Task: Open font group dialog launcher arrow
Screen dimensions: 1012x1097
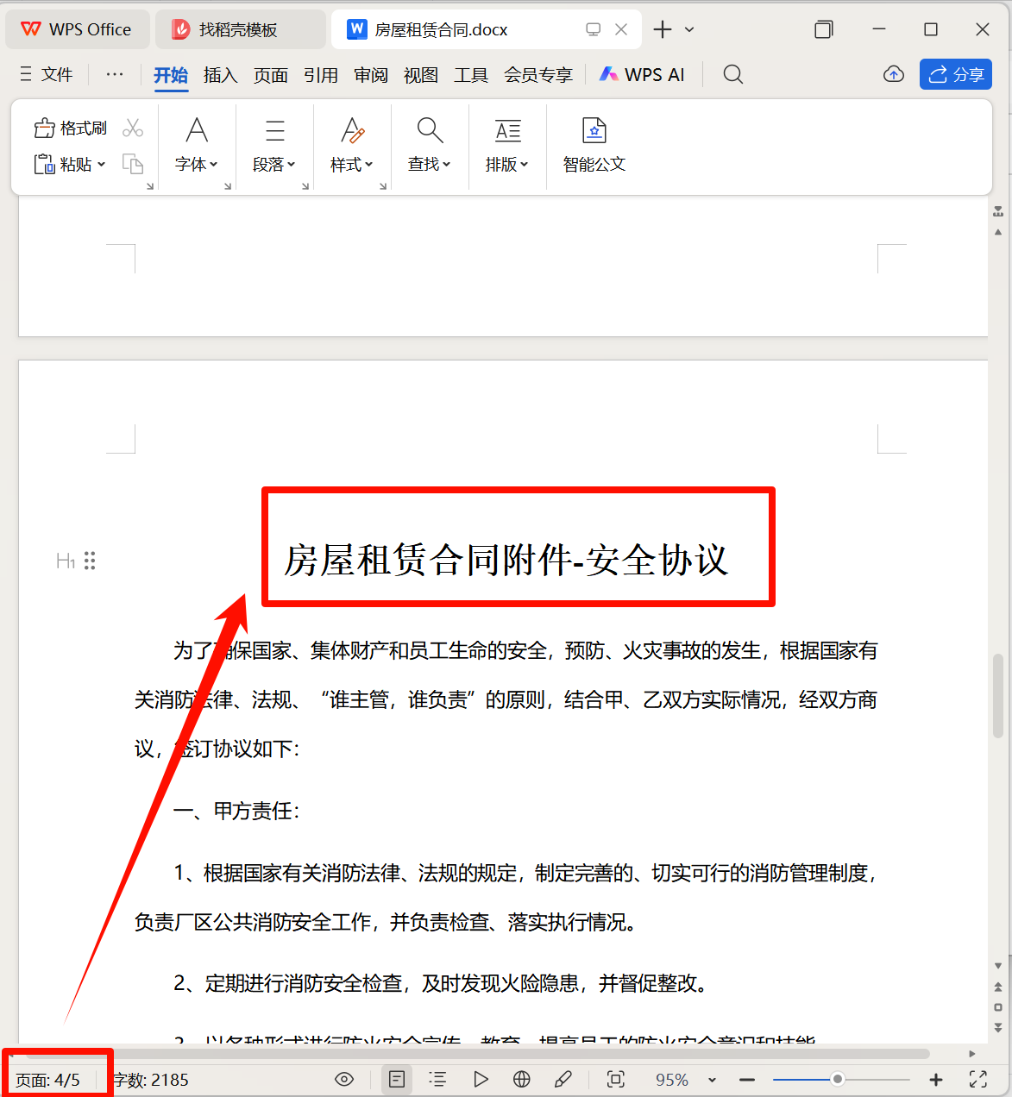Action: click(x=228, y=185)
